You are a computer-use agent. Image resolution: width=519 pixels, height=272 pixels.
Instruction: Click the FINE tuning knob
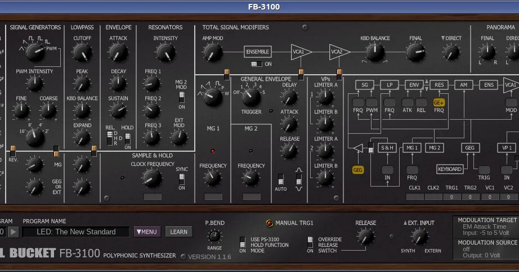coord(21,110)
